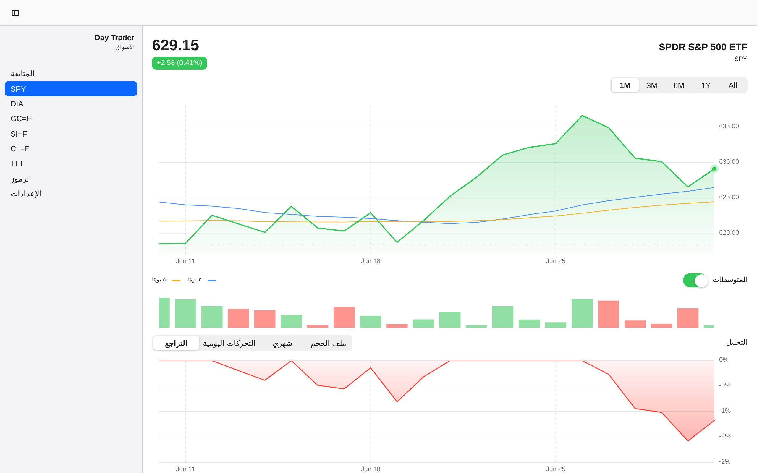Screen dimensions: 757x473
Task: Switch chart to 1Y range
Action: click(x=706, y=85)
